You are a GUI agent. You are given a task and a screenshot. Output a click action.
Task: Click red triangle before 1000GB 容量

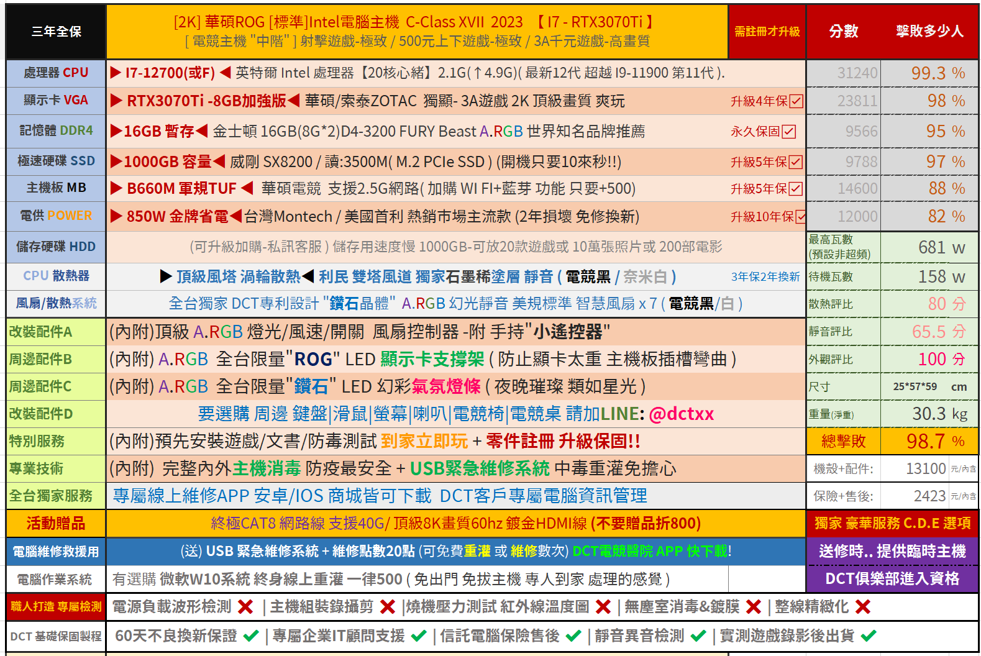point(116,162)
